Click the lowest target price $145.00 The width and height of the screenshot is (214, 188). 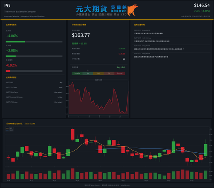click(122, 54)
